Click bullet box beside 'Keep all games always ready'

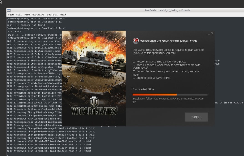pyautogui.click(x=134, y=65)
